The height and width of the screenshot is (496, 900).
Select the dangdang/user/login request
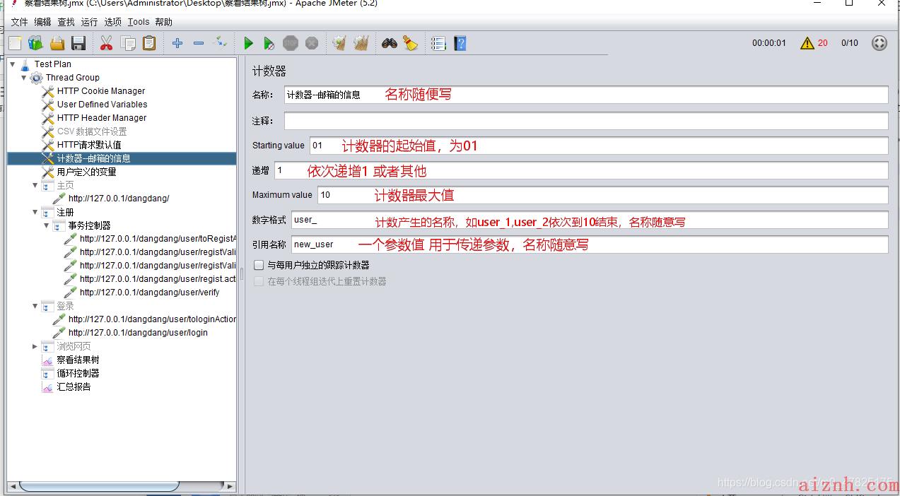[138, 333]
